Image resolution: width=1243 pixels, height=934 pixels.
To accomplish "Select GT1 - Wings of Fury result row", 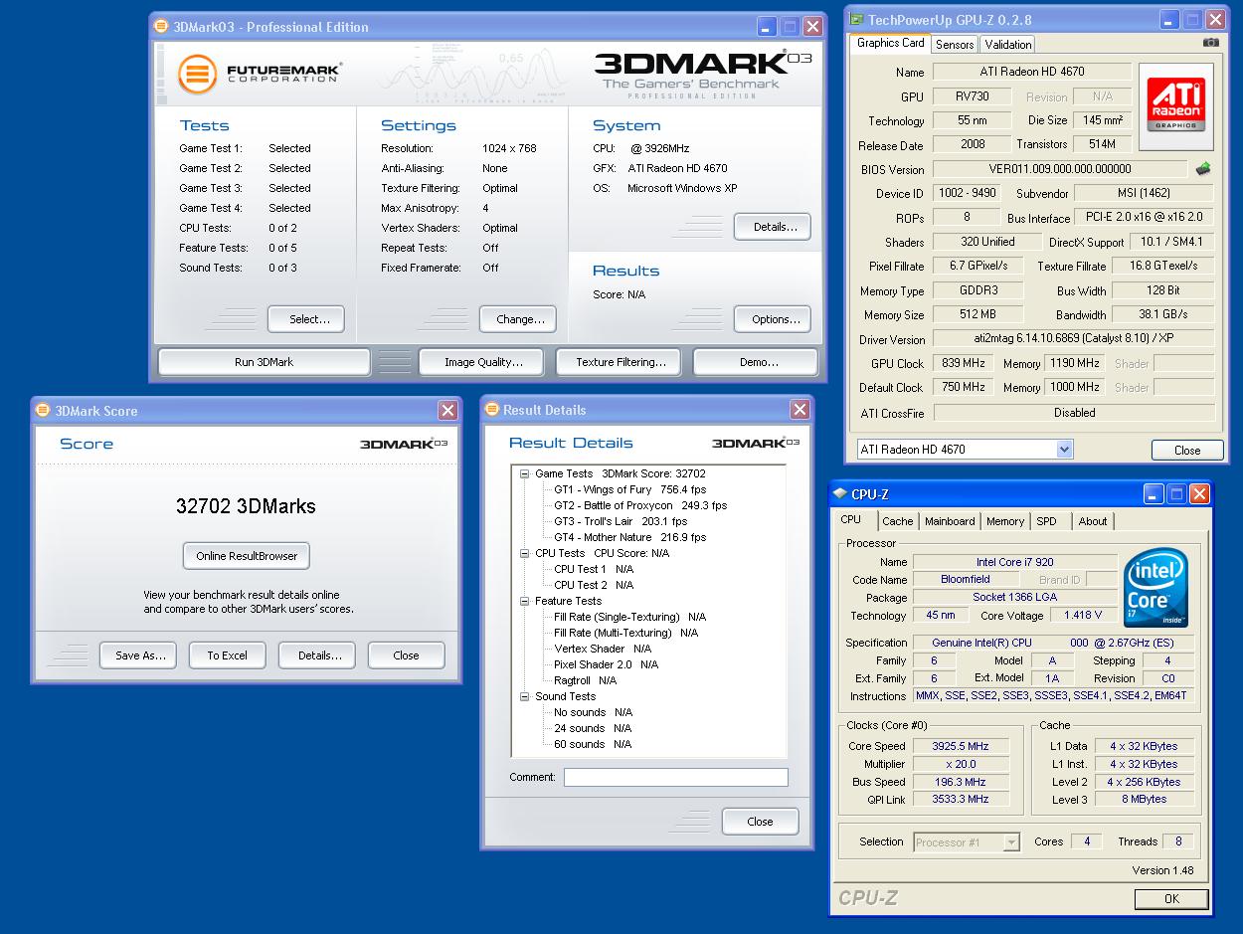I will coord(630,489).
